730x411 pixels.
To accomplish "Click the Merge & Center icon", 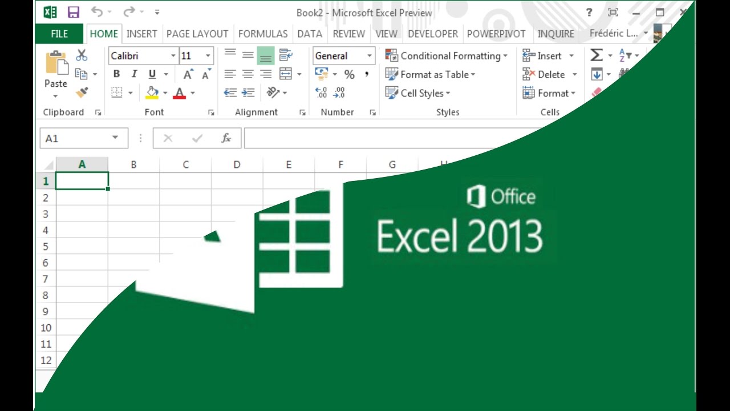I will [x=286, y=74].
